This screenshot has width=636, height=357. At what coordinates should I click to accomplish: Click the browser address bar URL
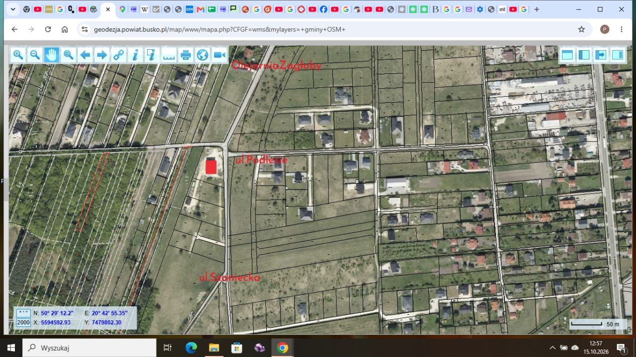[x=220, y=29]
